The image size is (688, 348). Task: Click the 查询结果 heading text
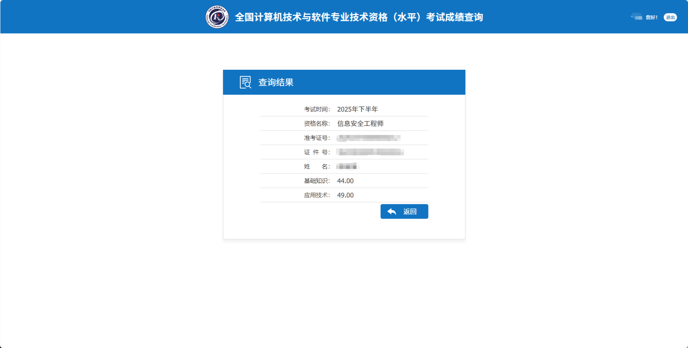tap(276, 82)
